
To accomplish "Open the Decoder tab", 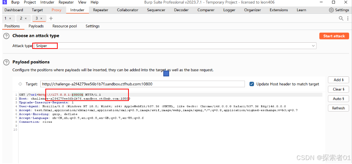I will pos(181,10).
